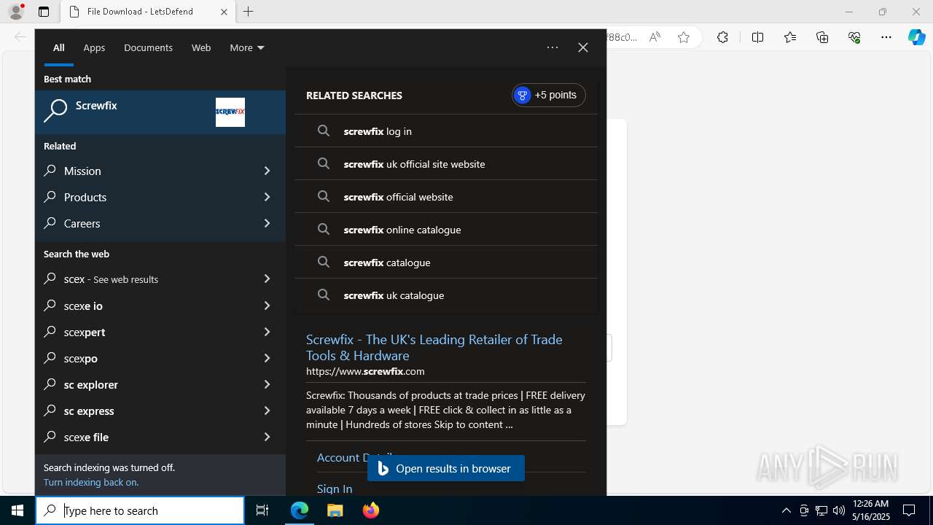Open the notification center icon
Viewport: 933px width, 525px height.
coord(909,510)
